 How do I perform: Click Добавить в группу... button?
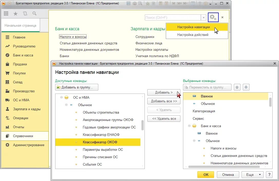(77, 87)
